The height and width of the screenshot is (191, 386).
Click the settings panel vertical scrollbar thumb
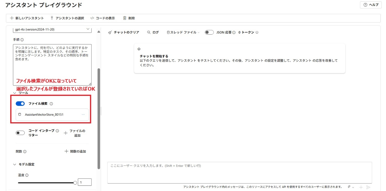click(99, 119)
